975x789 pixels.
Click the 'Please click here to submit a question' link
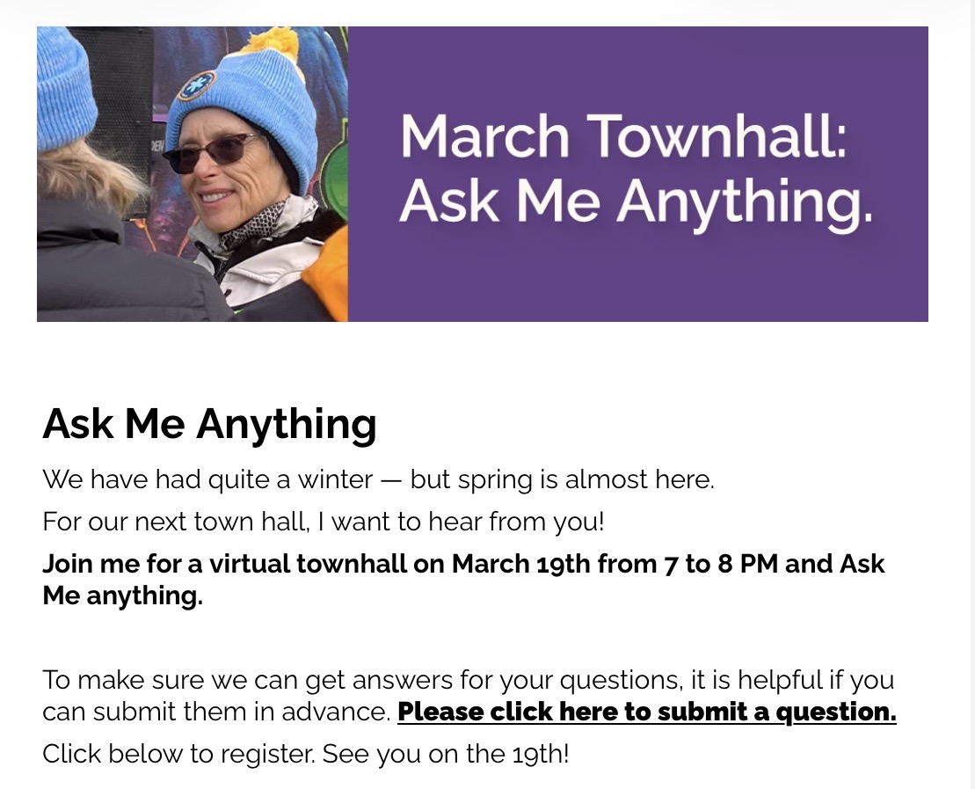point(646,712)
